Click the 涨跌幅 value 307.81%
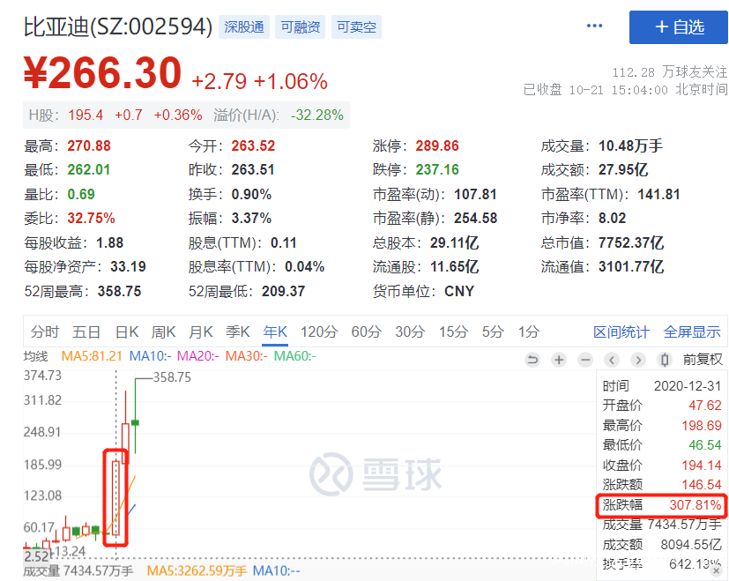 (695, 505)
